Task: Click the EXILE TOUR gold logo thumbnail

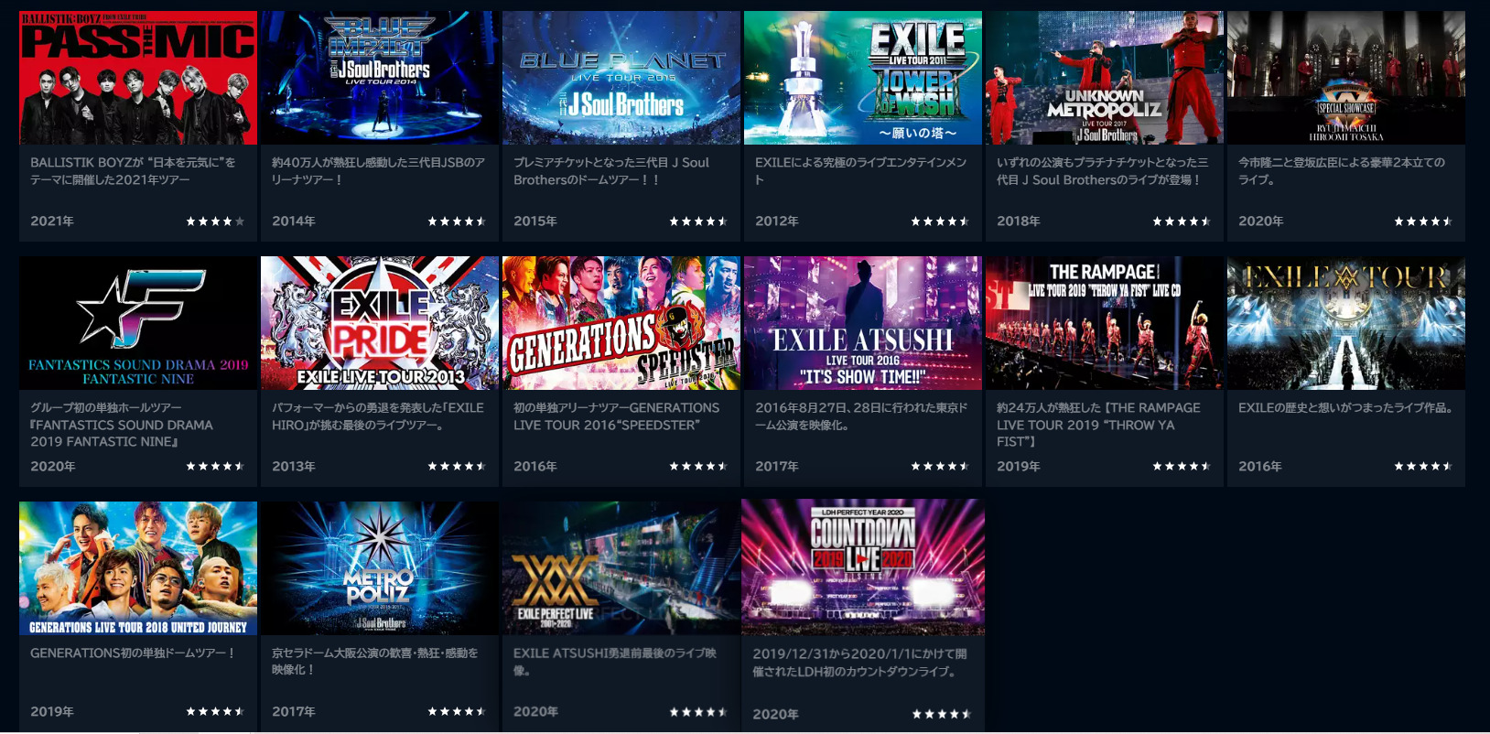Action: (x=1346, y=323)
